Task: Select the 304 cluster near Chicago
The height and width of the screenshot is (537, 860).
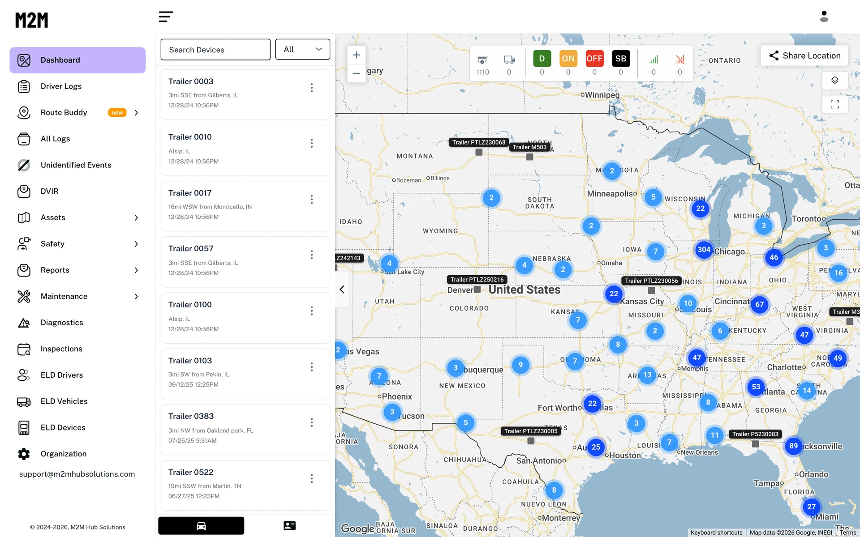Action: pyautogui.click(x=704, y=250)
